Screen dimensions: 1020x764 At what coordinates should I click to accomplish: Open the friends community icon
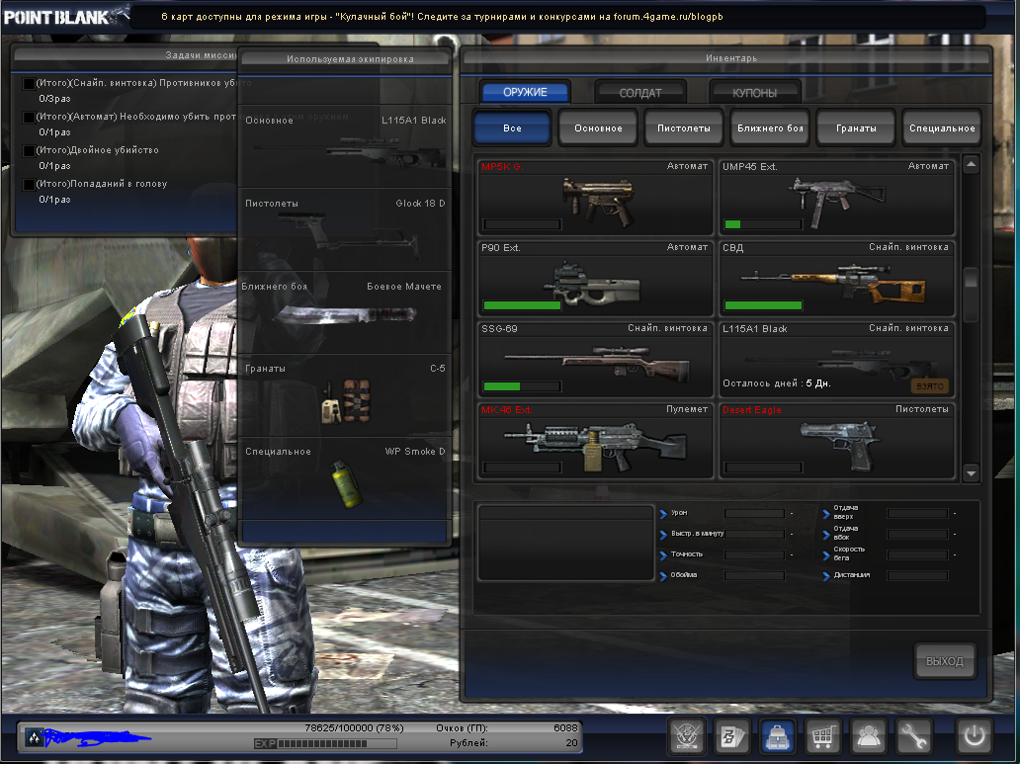[x=869, y=736]
